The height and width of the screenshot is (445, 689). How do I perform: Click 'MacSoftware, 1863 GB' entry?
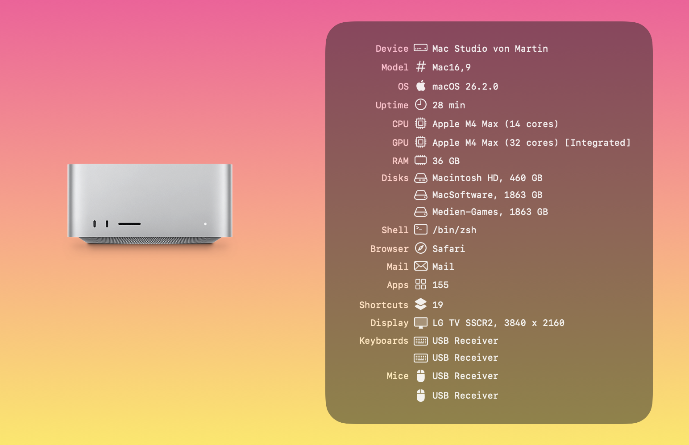pyautogui.click(x=487, y=195)
